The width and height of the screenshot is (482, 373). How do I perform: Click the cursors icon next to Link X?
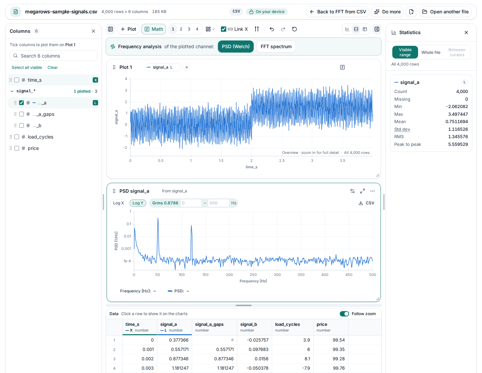[x=257, y=29]
